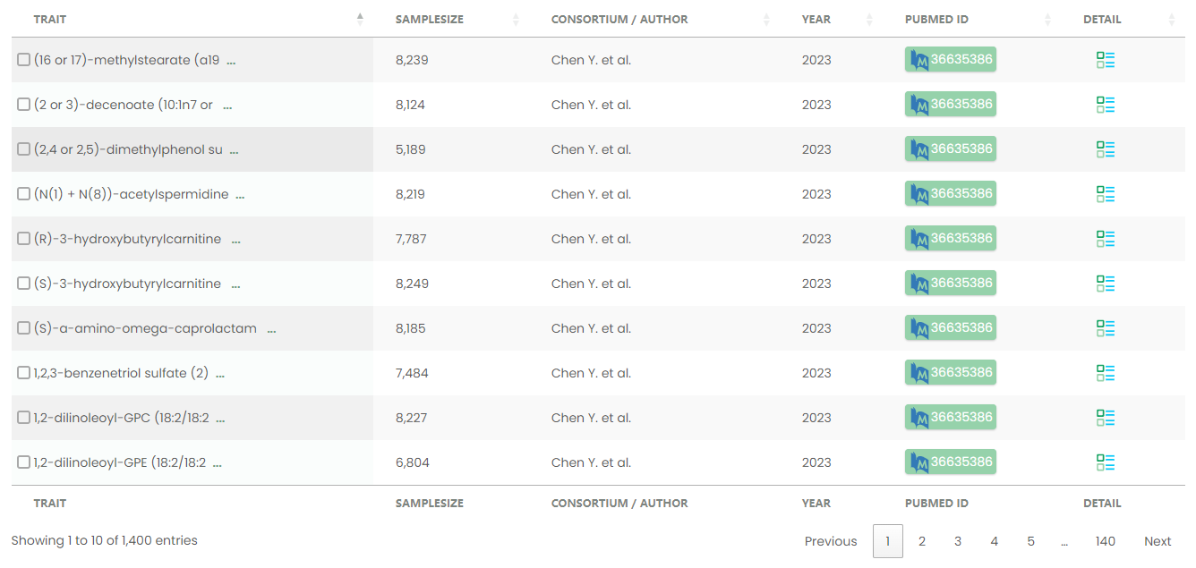
Task: Click the Next pagination button
Action: pos(1158,541)
